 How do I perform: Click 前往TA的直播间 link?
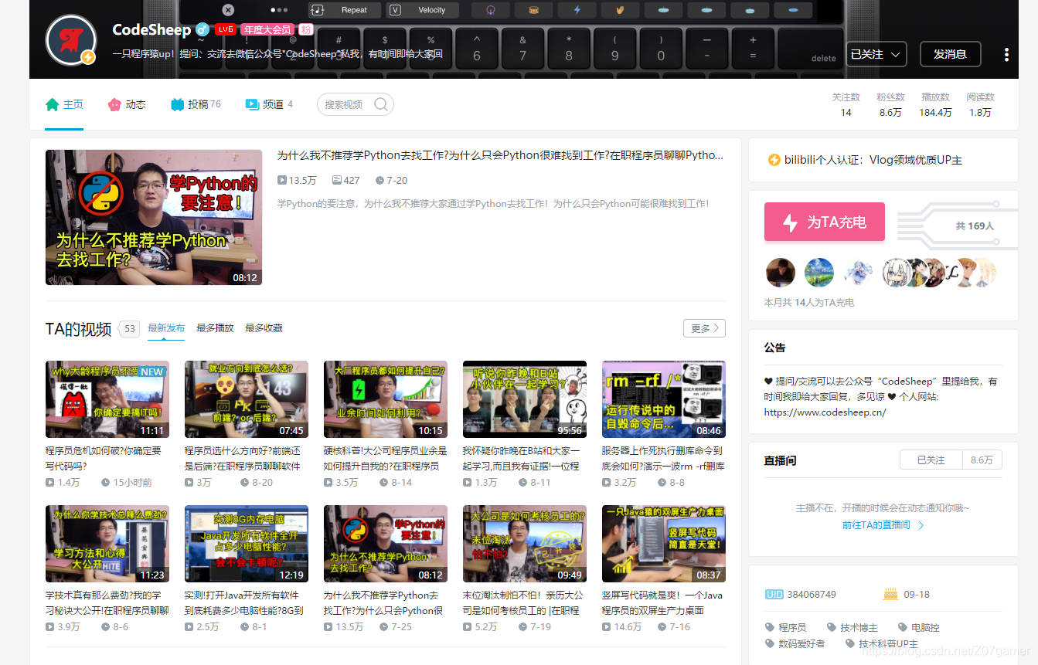[x=877, y=523]
